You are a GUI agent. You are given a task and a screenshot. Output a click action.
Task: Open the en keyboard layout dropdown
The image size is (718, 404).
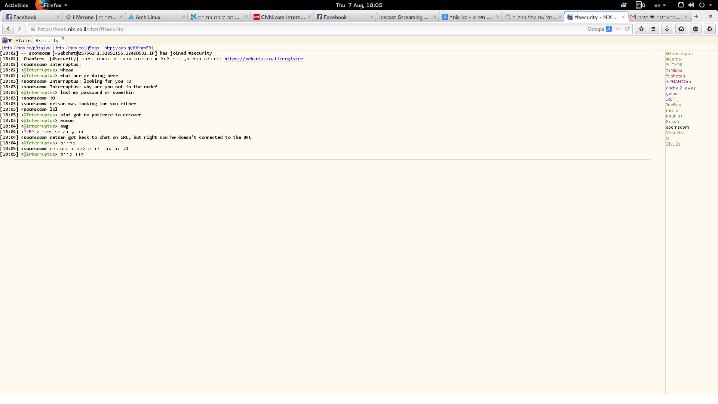(660, 5)
